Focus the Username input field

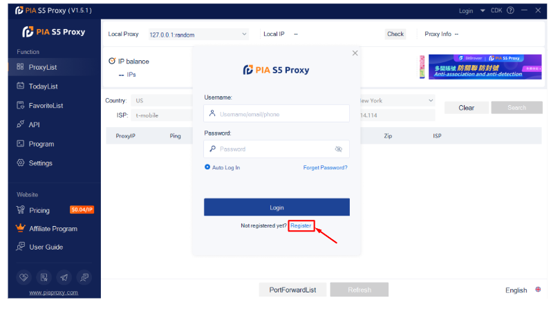[277, 113]
